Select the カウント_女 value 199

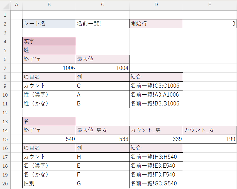[209, 139]
